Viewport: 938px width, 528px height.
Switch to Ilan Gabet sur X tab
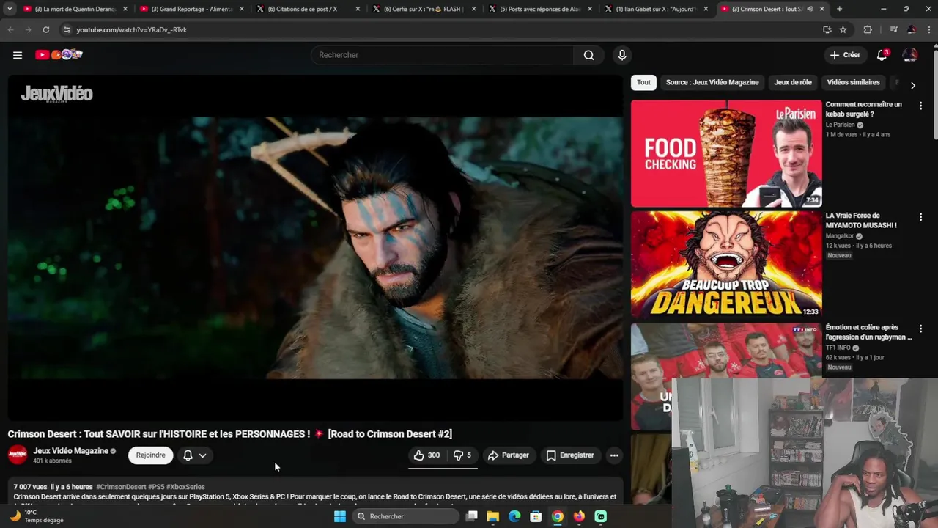(658, 9)
